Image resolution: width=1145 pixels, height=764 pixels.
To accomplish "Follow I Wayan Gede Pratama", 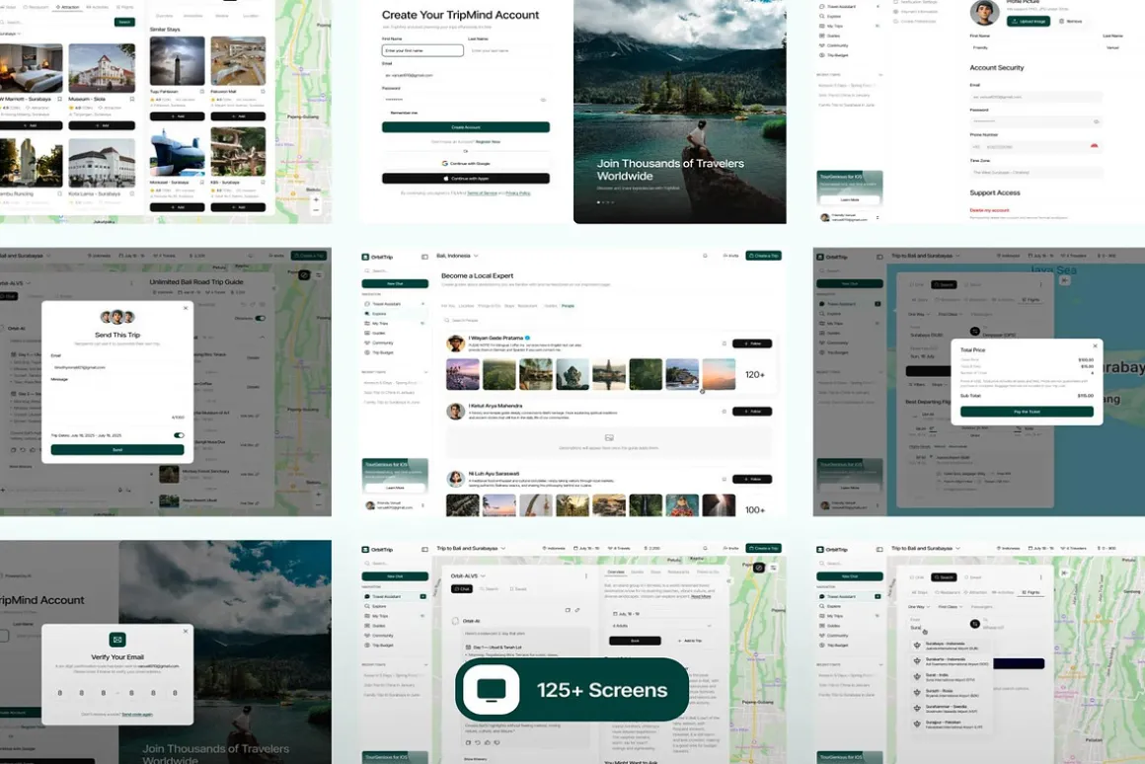I will 752,344.
